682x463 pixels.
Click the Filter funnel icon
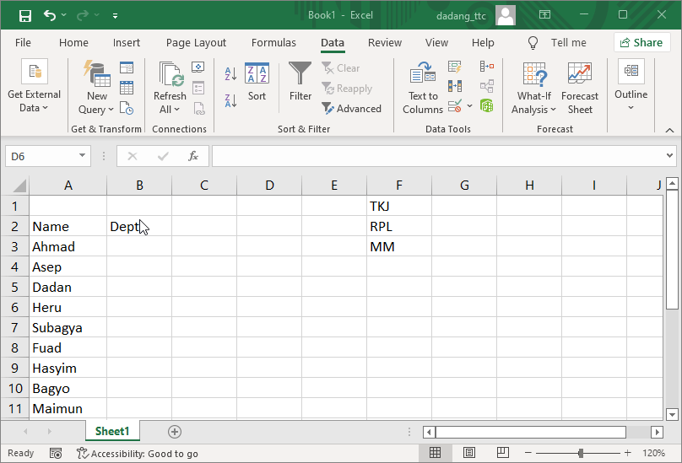pyautogui.click(x=300, y=83)
